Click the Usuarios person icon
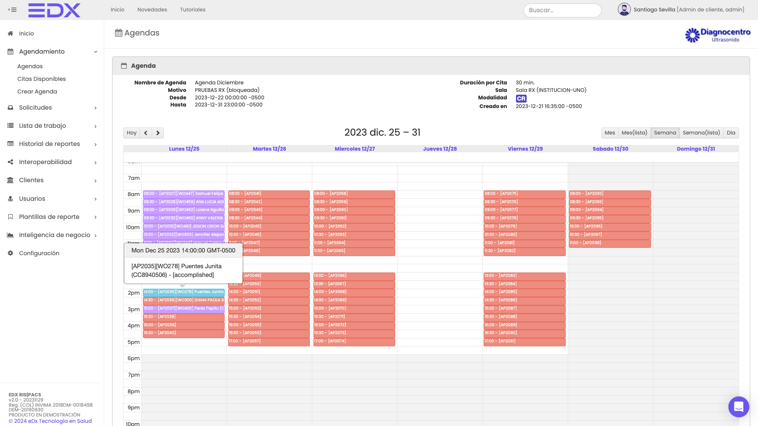 tap(11, 199)
